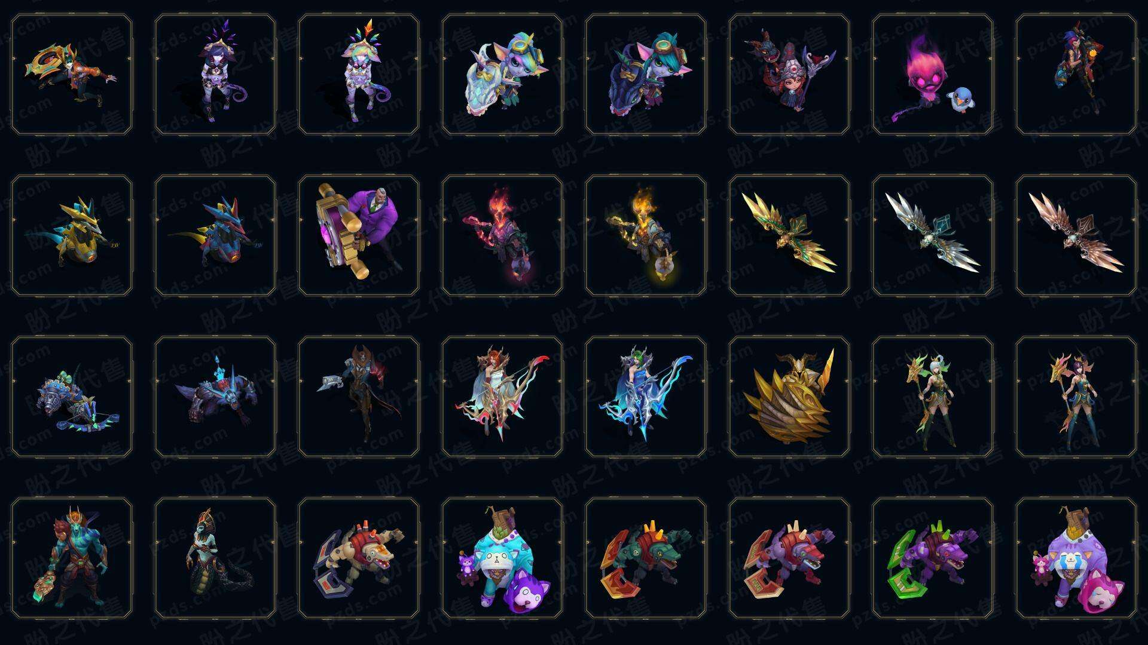This screenshot has width=1148, height=645.
Task: Select the purple-suited man with giant key
Action: 359,235
